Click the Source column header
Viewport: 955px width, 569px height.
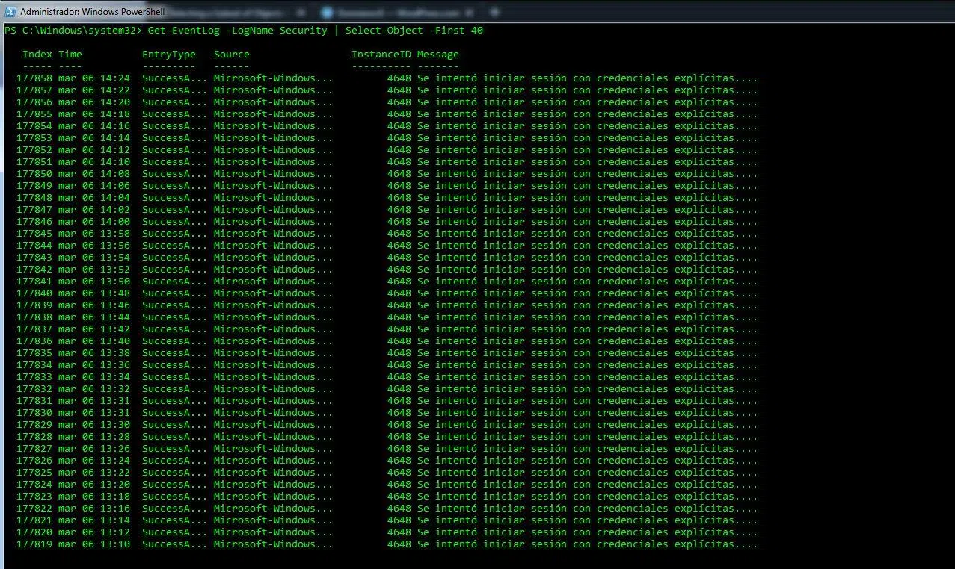231,55
